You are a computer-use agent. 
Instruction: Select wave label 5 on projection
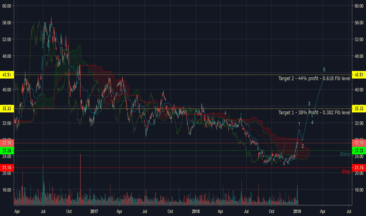pyautogui.click(x=324, y=70)
